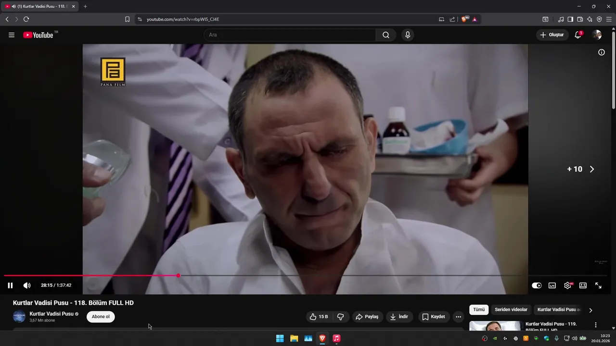Open the Windows Start menu
The image size is (616, 346).
pyautogui.click(x=280, y=338)
